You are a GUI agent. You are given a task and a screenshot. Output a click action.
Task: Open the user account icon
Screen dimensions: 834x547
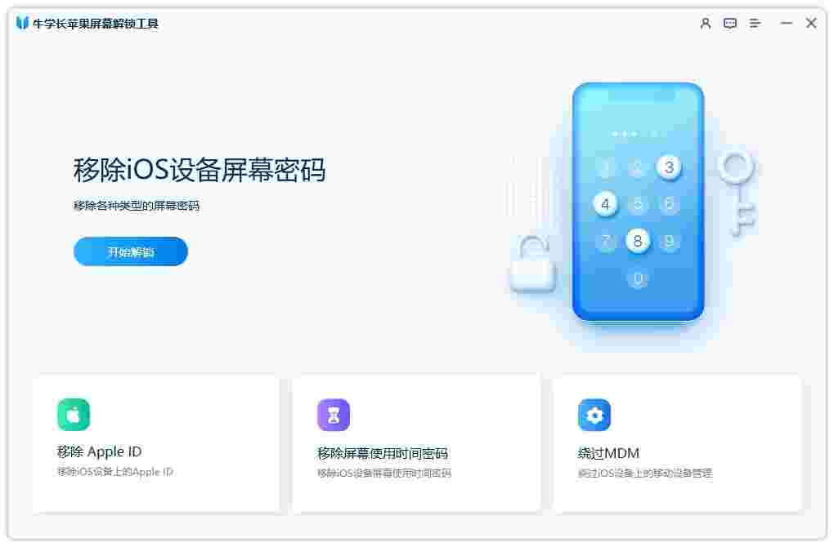706,24
